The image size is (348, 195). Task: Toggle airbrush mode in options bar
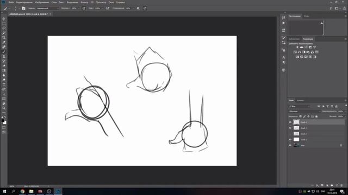tap(108, 8)
